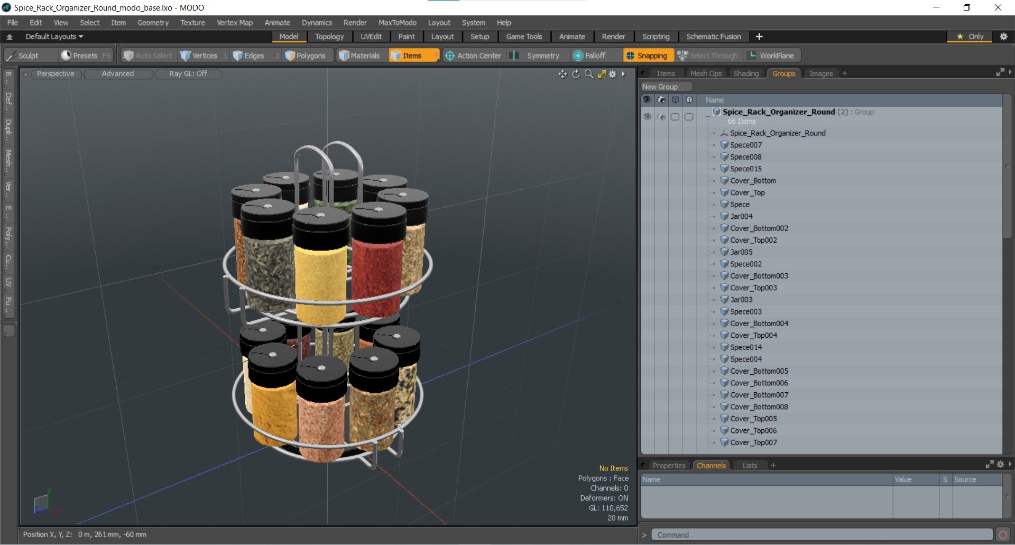Click the New Group button
The height and width of the screenshot is (545, 1015).
click(666, 87)
